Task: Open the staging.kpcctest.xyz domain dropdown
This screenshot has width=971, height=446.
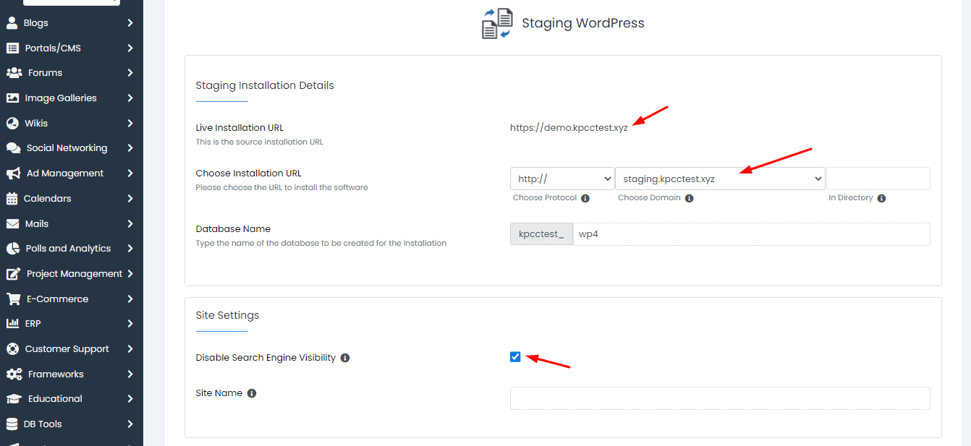Action: tap(719, 179)
